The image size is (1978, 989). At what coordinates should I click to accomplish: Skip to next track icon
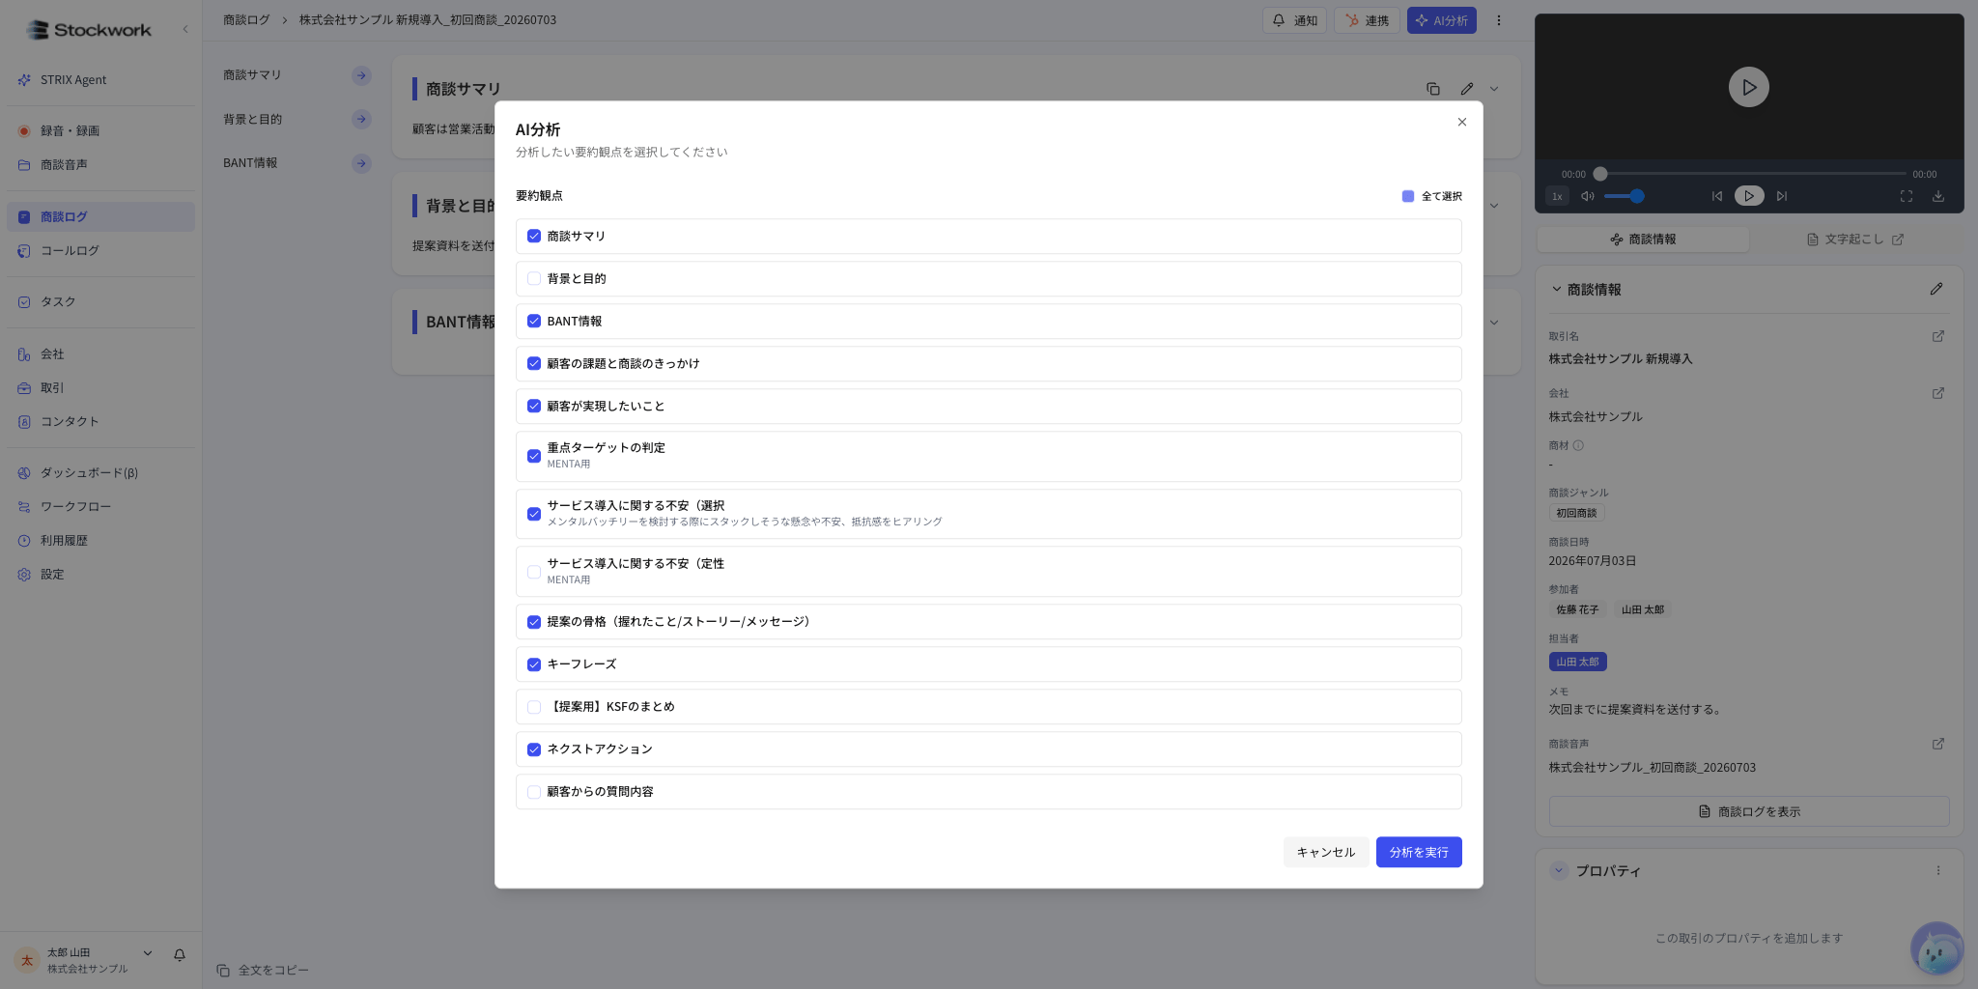coord(1782,196)
